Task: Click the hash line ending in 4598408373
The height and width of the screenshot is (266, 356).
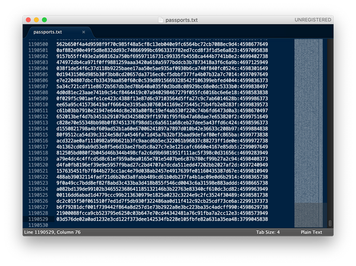Action: (162, 159)
